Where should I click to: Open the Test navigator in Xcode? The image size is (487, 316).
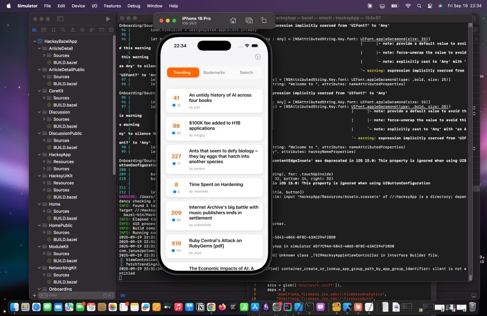(82, 30)
